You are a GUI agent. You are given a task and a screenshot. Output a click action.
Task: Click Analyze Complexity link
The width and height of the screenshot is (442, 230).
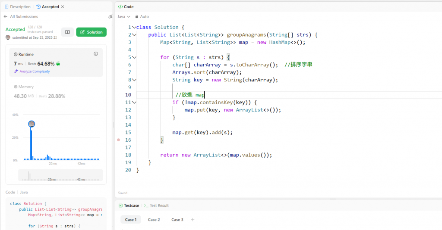tap(35, 71)
